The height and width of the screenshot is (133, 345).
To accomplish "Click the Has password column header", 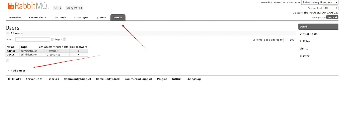I will tap(79, 47).
